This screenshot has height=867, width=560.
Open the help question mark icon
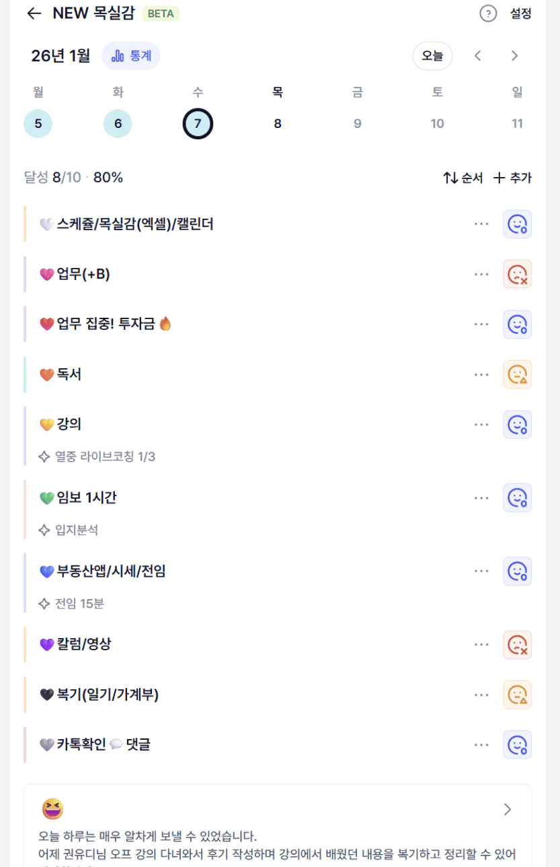pos(488,13)
